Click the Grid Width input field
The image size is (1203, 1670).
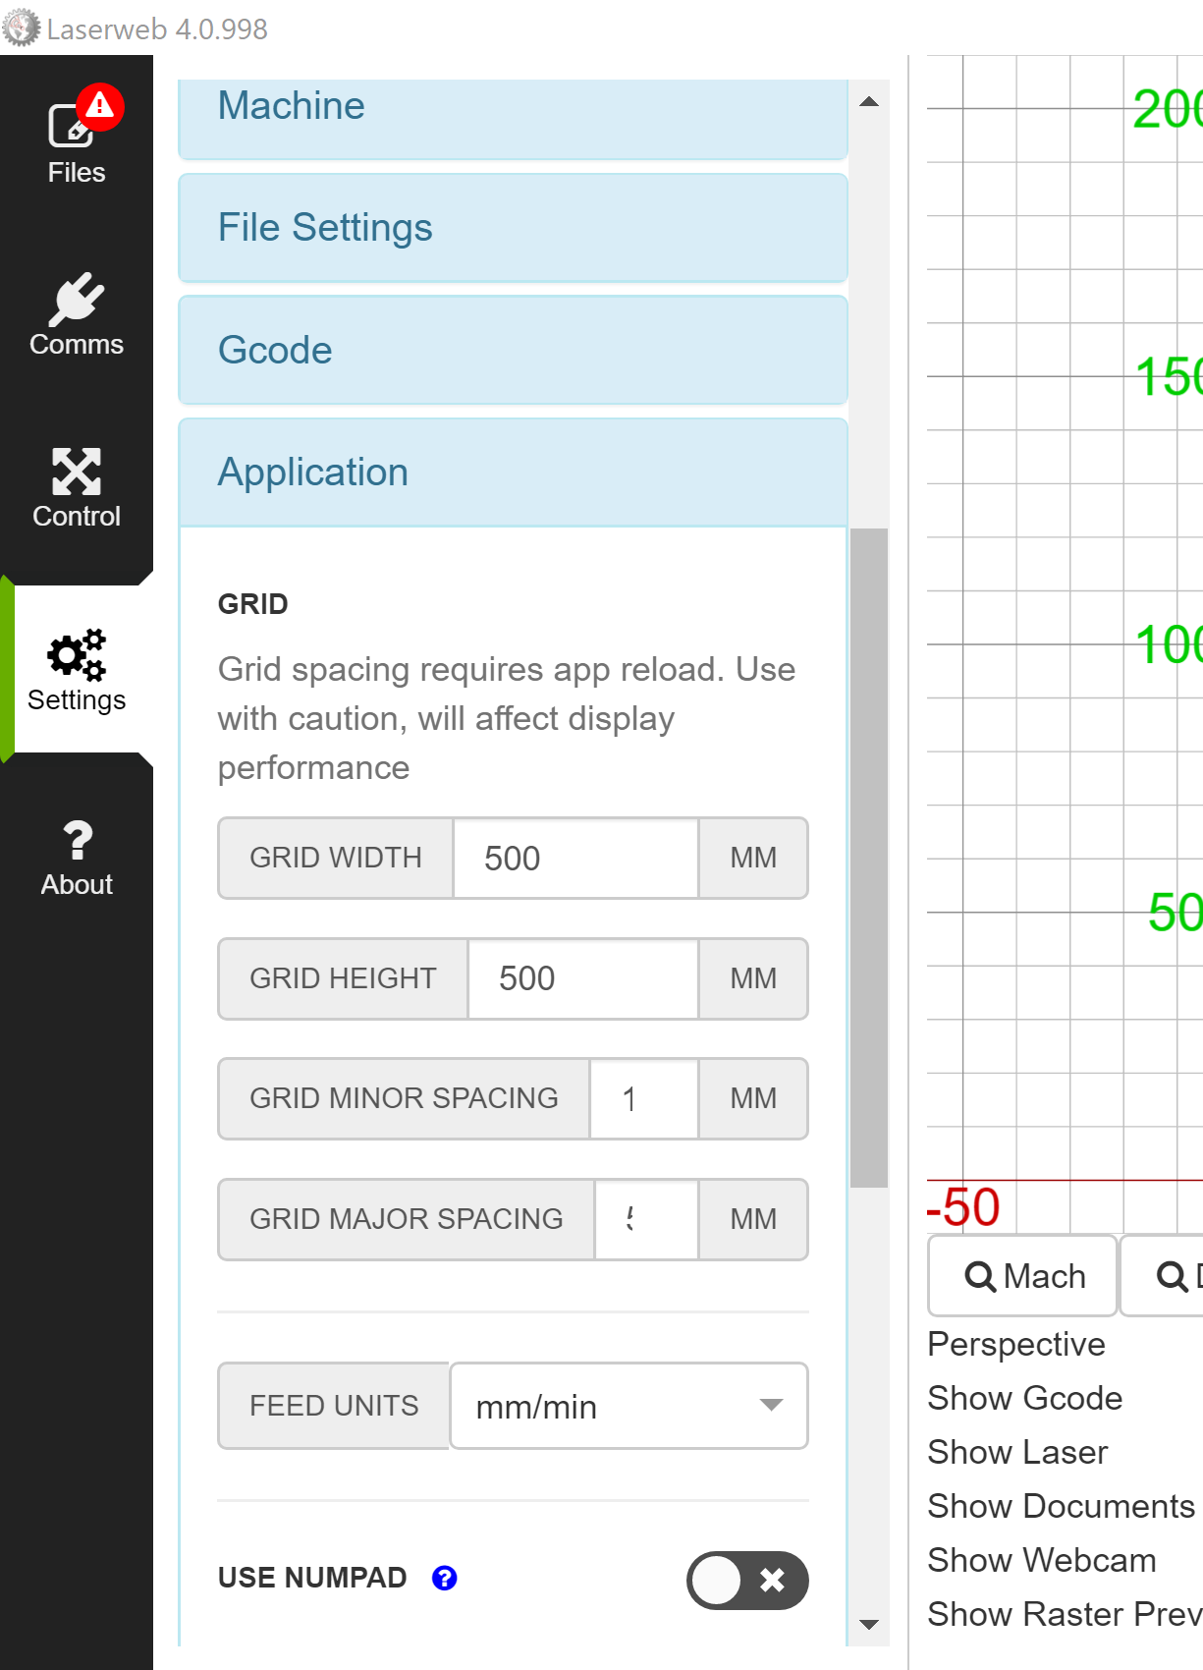(575, 858)
